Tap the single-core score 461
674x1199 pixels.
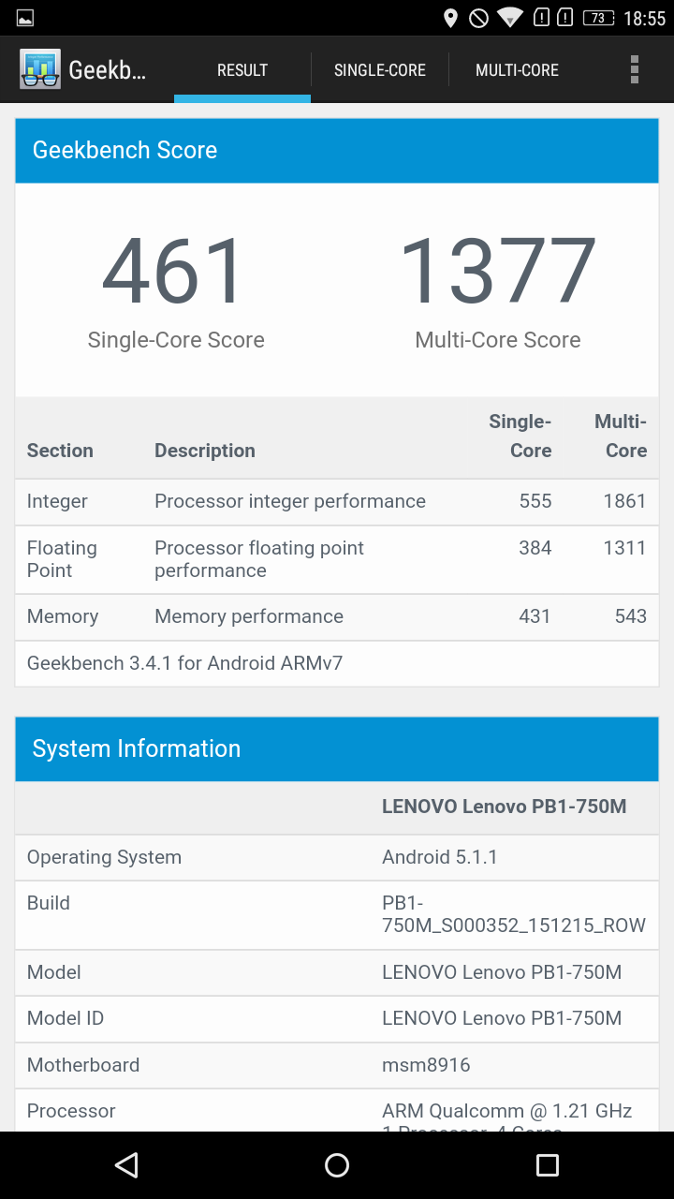(175, 271)
